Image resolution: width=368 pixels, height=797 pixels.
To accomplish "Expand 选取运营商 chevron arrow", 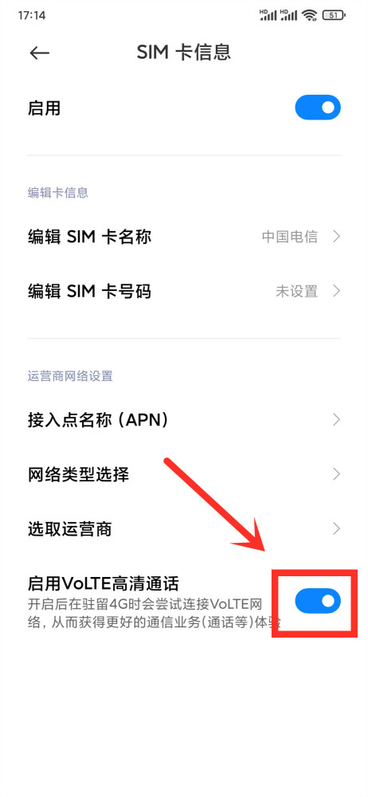I will click(336, 529).
